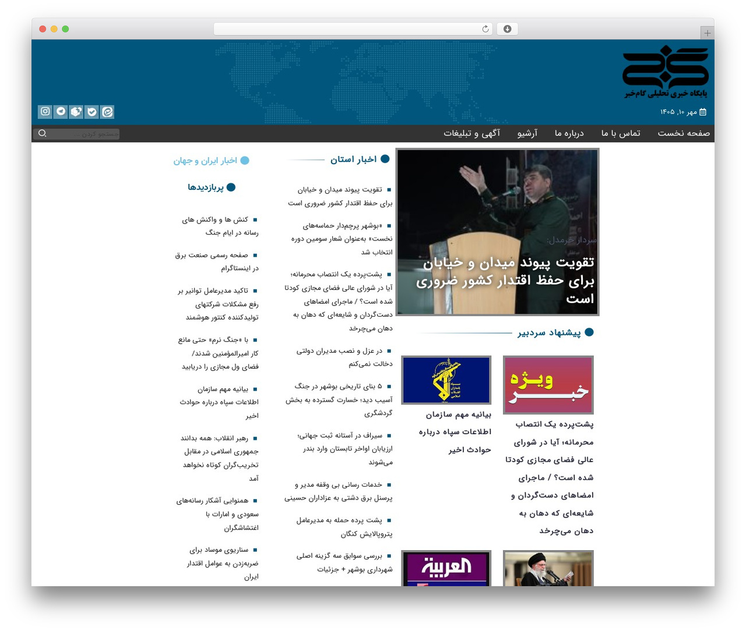Click the calendar icon beside the date

(703, 112)
